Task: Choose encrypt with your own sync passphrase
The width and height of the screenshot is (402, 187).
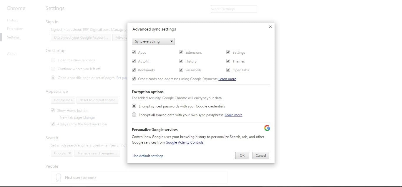Action: 134,115
